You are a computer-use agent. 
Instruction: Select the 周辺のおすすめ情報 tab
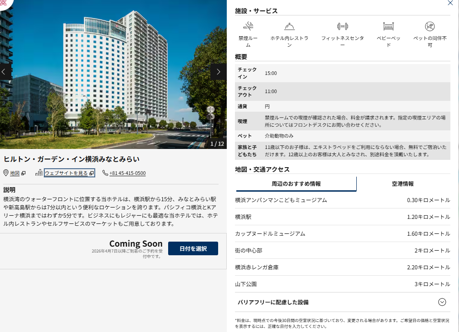tap(296, 183)
